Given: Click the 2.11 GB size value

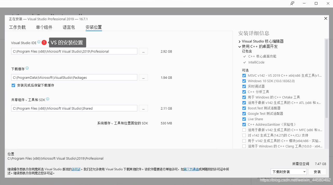Looking at the screenshot, I should point(166,109).
